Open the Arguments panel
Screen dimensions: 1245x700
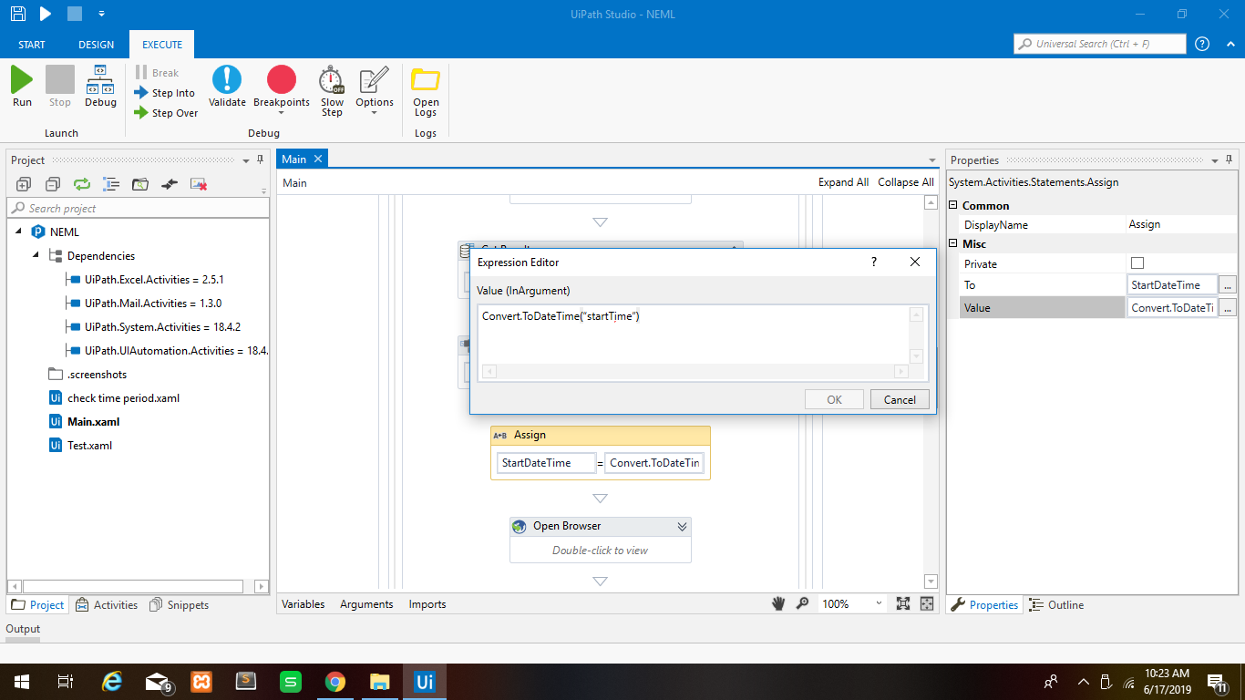click(366, 603)
